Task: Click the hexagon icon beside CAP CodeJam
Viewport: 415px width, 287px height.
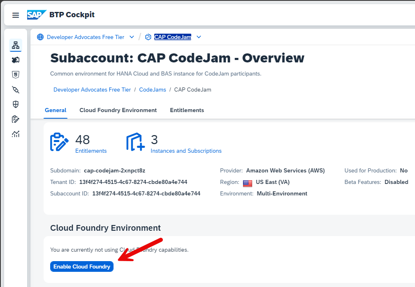Action: 148,37
